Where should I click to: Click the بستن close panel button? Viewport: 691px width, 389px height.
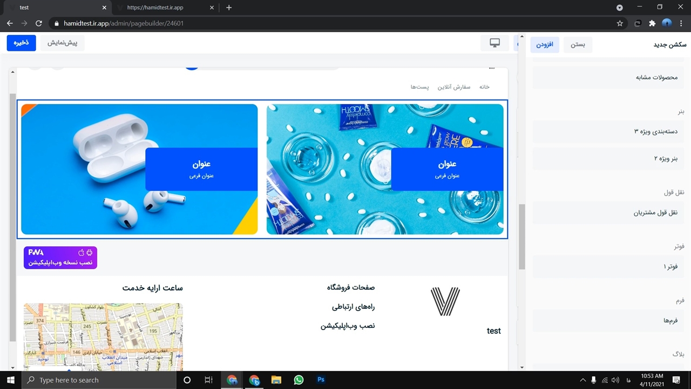click(578, 44)
